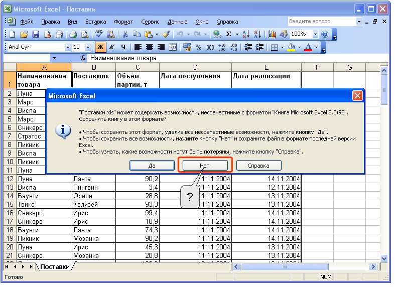Screen dimensions: 395x287
Task: Click the Да button in the dialog
Action: (x=152, y=166)
